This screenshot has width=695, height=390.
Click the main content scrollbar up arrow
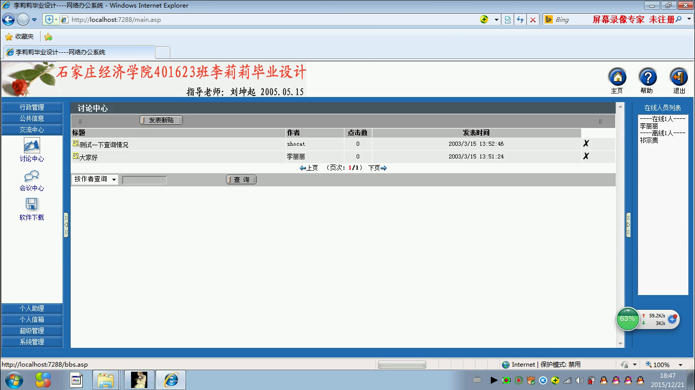[x=620, y=106]
